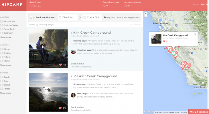Click heart icon on Kirk Creek photo
This screenshot has width=209, height=114.
click(x=60, y=65)
